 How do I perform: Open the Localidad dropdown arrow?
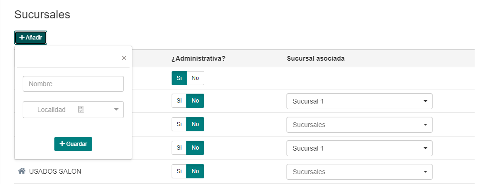tap(116, 109)
